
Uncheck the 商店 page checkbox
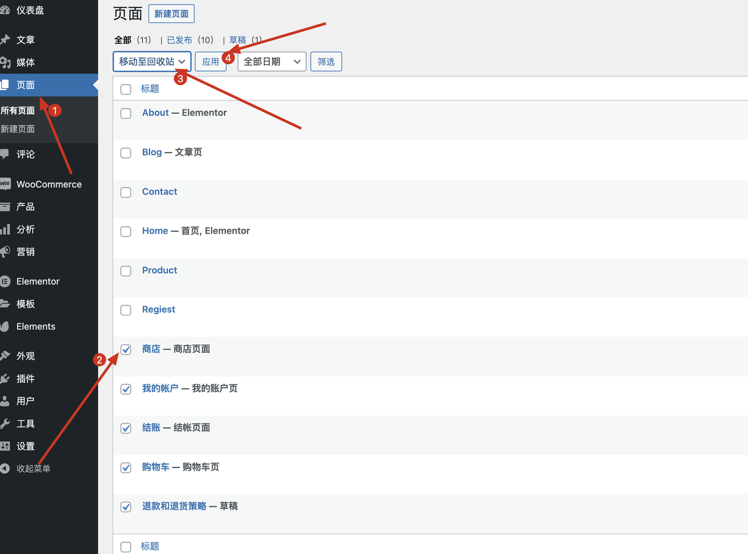coord(126,350)
